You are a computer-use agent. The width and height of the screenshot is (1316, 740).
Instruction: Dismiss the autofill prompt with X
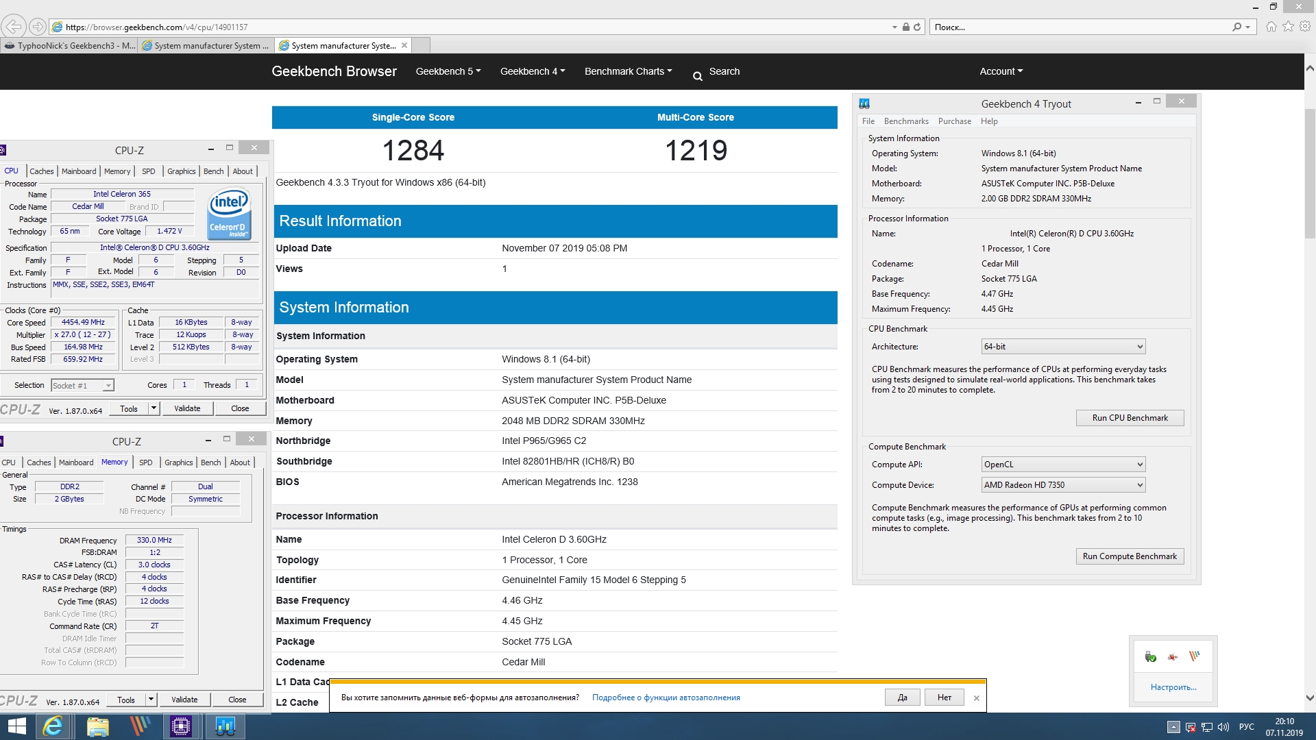click(977, 698)
